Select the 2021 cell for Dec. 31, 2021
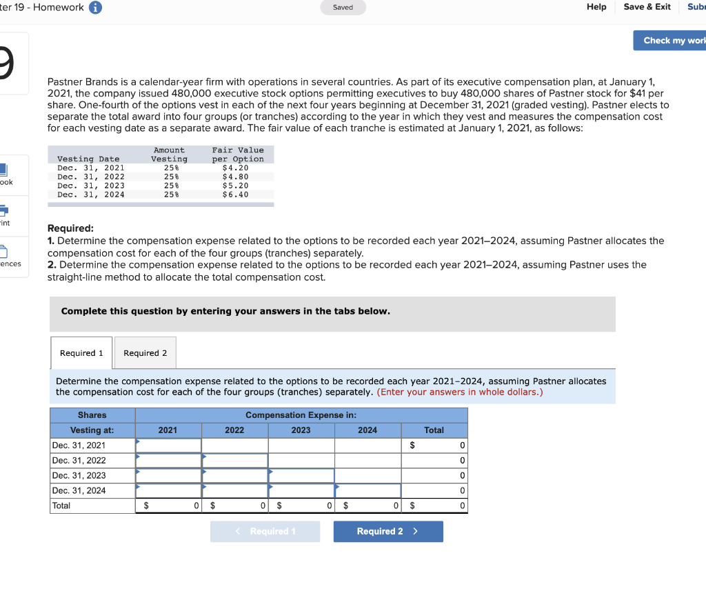Image resolution: width=706 pixels, height=600 pixels. click(x=168, y=445)
